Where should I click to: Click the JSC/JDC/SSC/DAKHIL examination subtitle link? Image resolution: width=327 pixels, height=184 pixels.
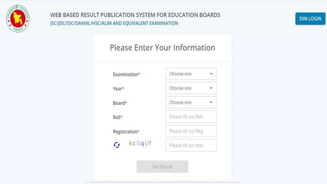coord(114,23)
